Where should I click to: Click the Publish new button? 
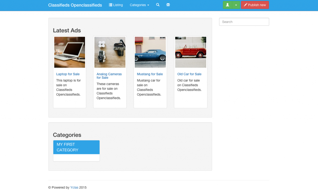point(255,5)
